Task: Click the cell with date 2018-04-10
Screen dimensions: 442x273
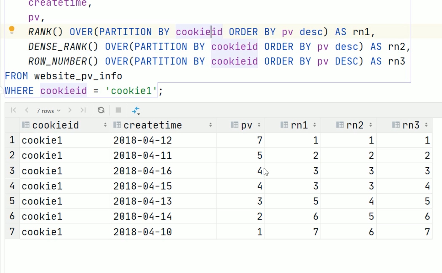Action: tap(163, 232)
